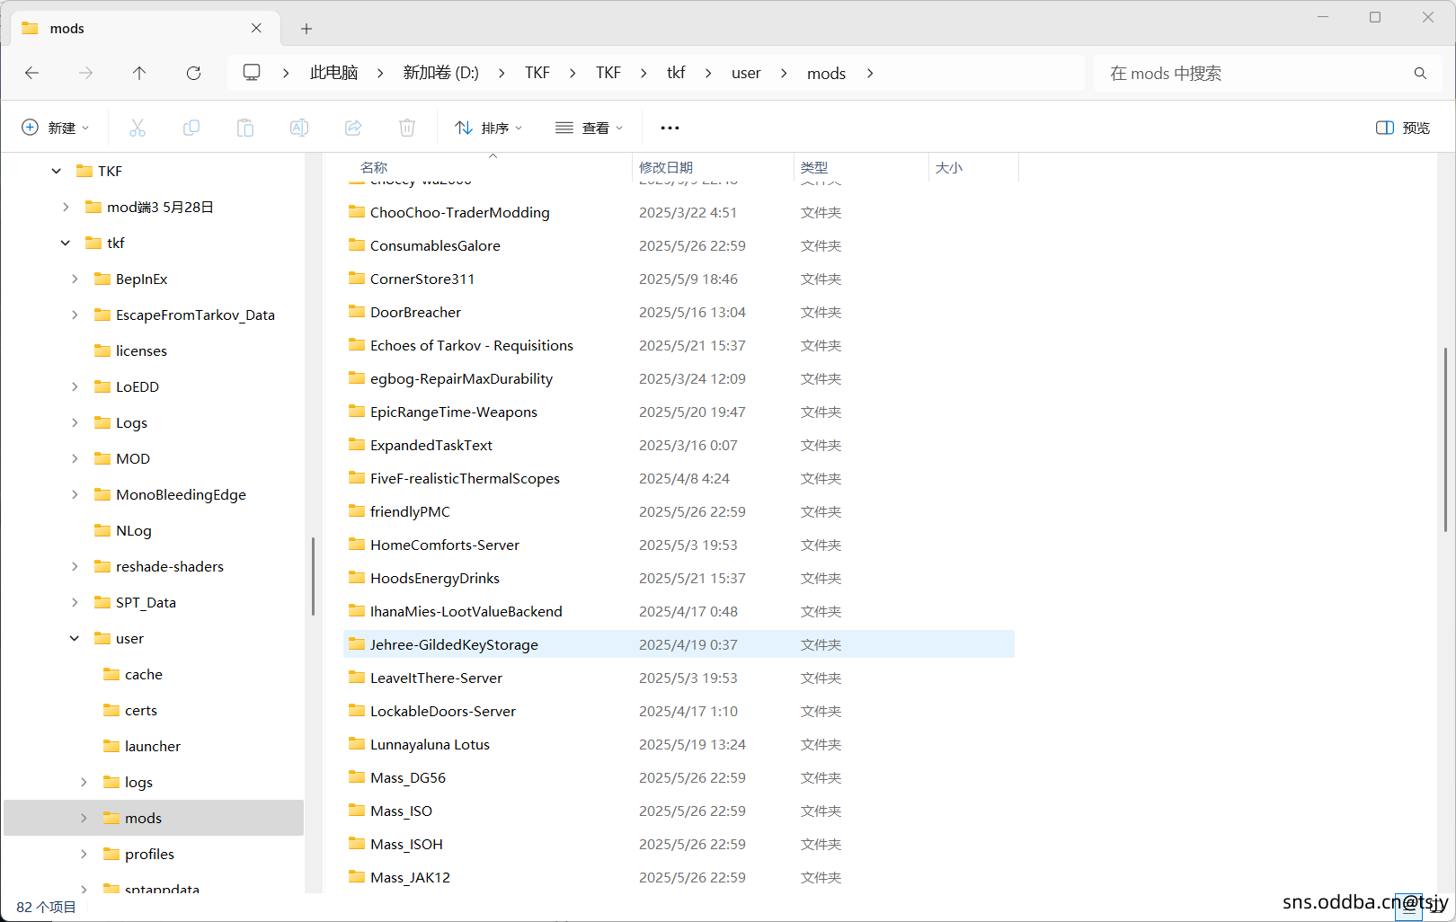Click the This PC monitor icon in address bar
Viewport: 1456px width, 922px height.
252,72
